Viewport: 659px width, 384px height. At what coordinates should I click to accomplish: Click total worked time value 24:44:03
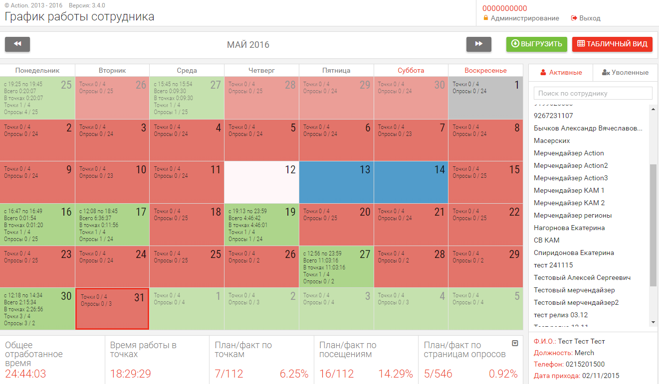25,374
